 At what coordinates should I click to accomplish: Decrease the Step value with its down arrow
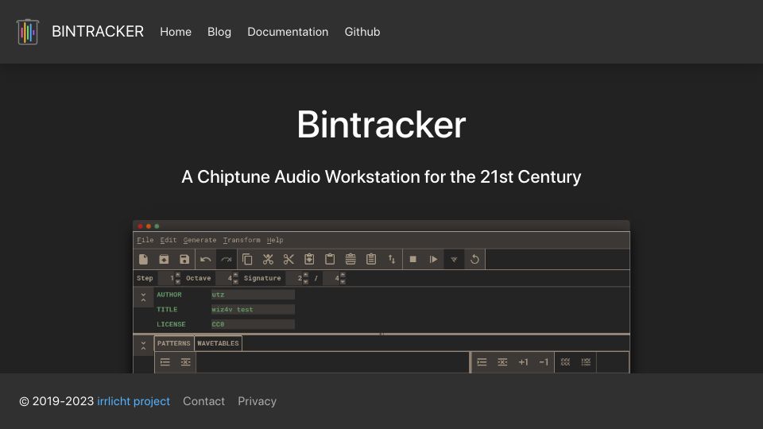(177, 281)
